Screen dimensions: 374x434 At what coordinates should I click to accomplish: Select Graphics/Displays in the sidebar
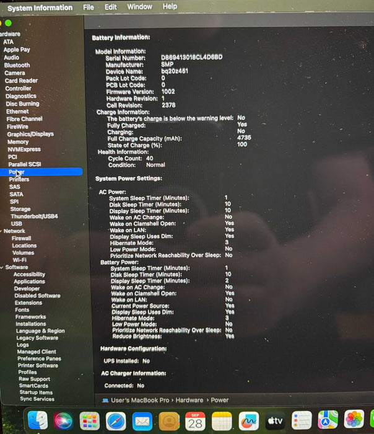[x=30, y=134]
